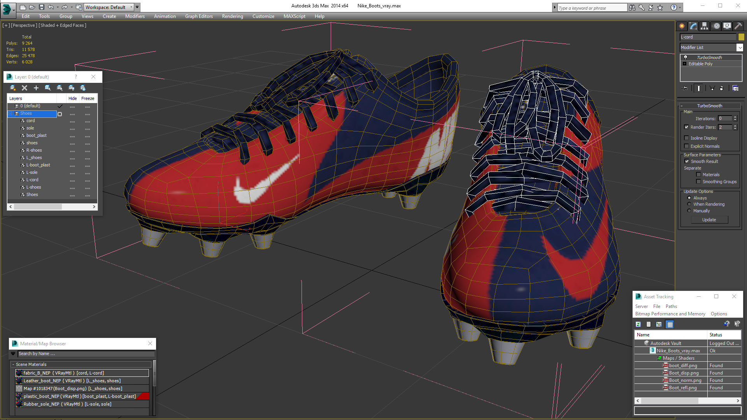Collapse the TurboSmooth rollout
The height and width of the screenshot is (420, 747).
point(682,106)
